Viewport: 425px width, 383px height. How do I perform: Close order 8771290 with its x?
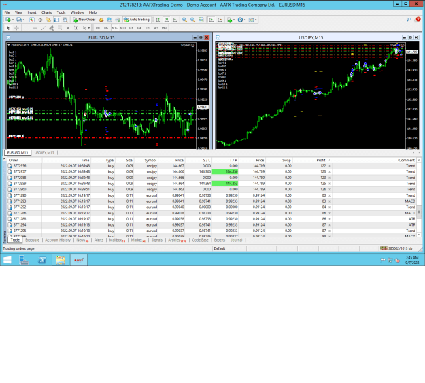pos(330,195)
